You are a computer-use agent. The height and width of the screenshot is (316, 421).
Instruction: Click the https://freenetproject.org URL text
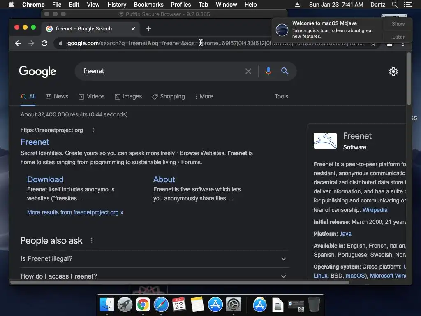52,130
